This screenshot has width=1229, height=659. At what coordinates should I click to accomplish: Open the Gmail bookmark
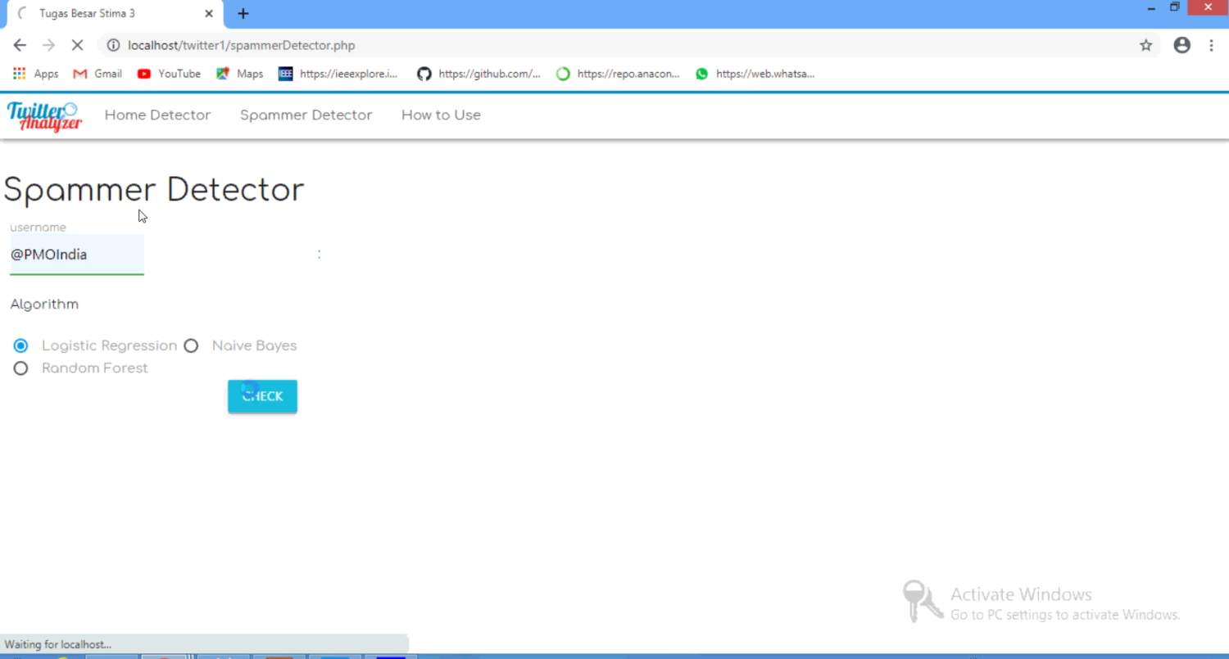98,74
